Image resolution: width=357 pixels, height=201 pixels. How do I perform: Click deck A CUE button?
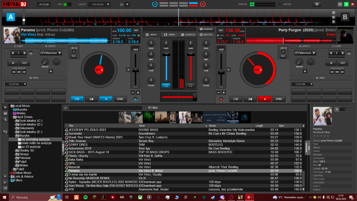(77, 99)
